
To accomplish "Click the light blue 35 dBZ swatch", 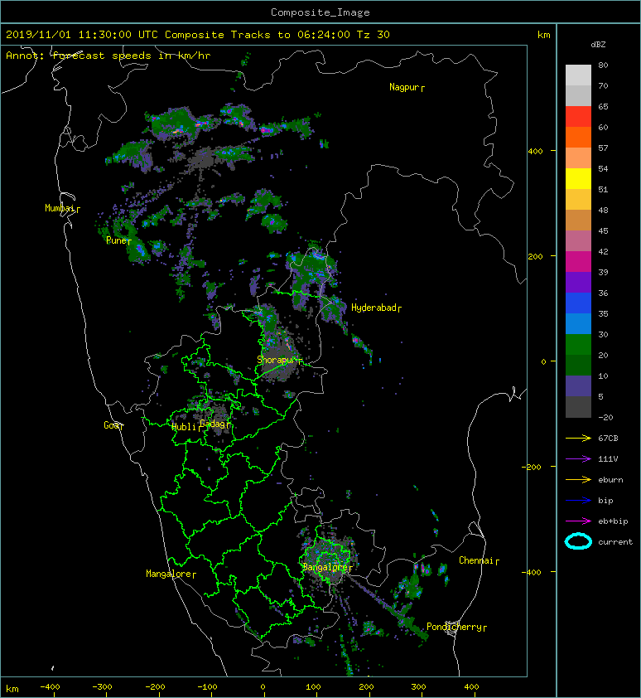I will (578, 324).
